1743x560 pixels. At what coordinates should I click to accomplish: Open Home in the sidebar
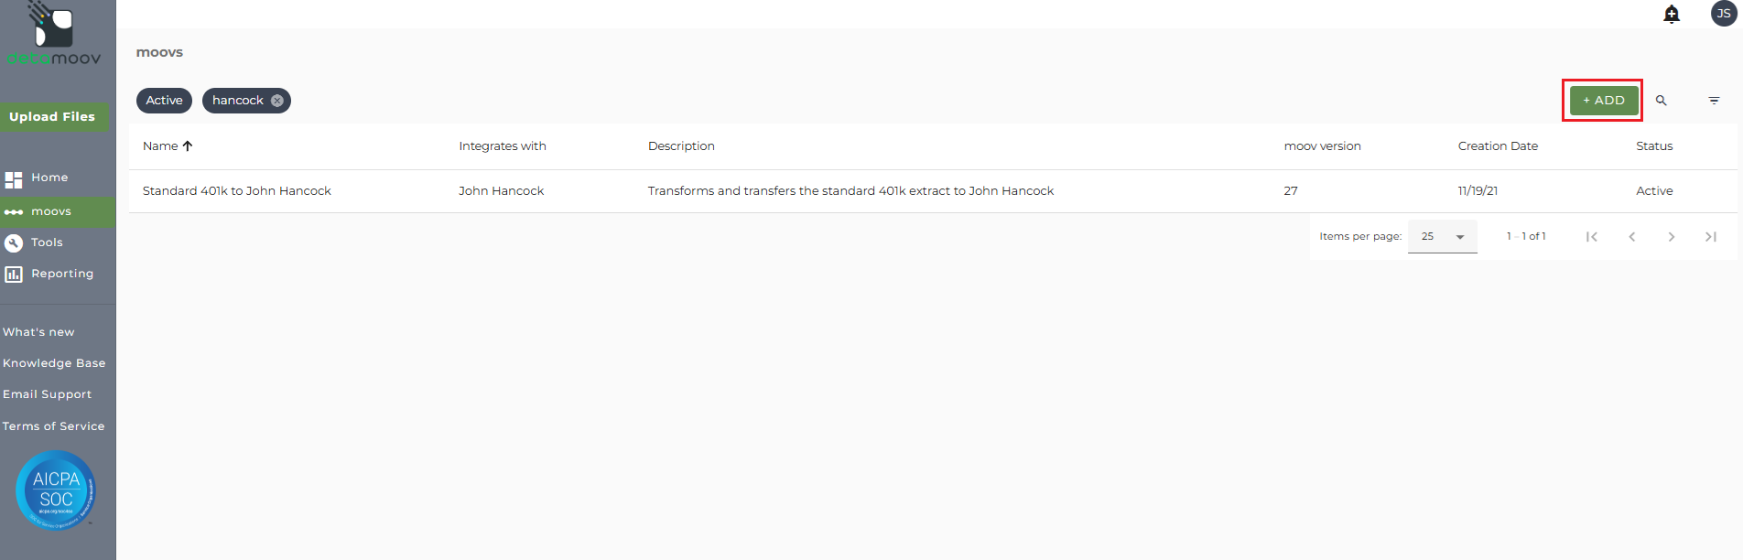coord(49,178)
